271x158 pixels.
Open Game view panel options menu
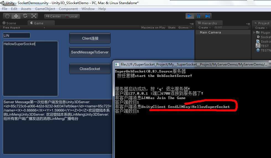(x=191, y=24)
